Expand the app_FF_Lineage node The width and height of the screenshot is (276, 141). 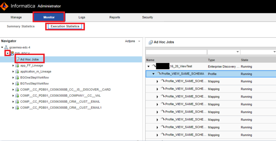click(x=13, y=65)
